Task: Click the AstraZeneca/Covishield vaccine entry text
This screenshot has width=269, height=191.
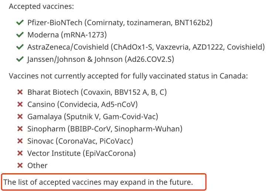Action: [x=146, y=47]
